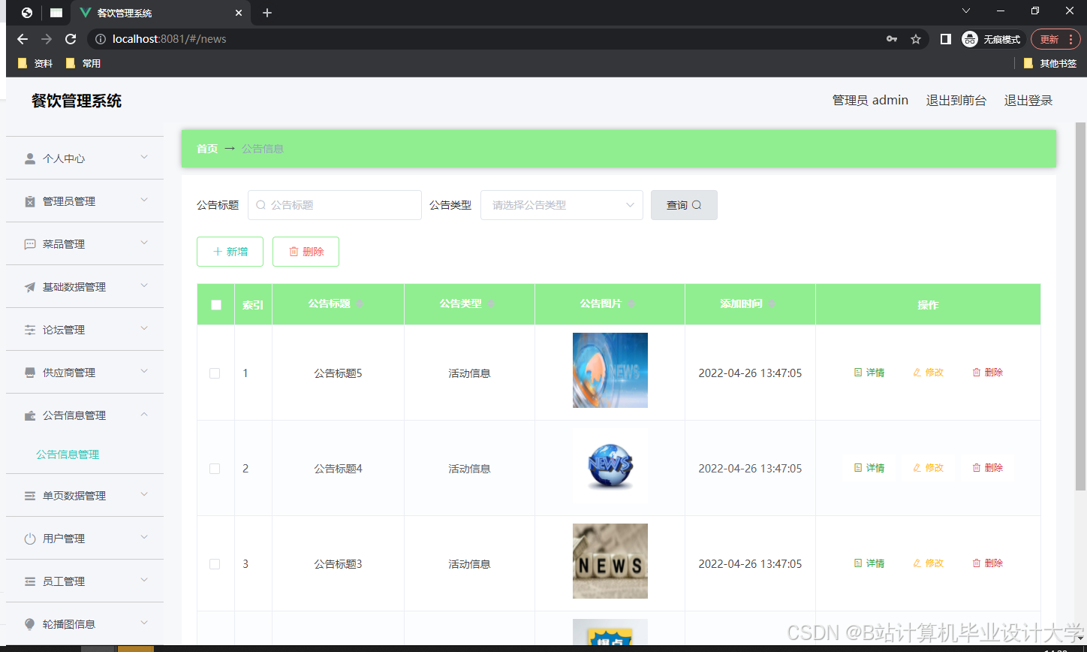This screenshot has width=1087, height=652.
Task: Click 删除 for 公告标题3
Action: pos(987,563)
